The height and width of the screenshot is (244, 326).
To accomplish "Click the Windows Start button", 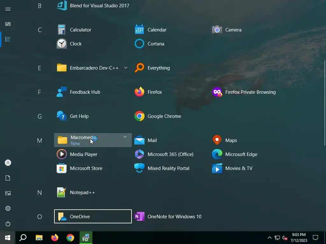I will pyautogui.click(x=8, y=238).
